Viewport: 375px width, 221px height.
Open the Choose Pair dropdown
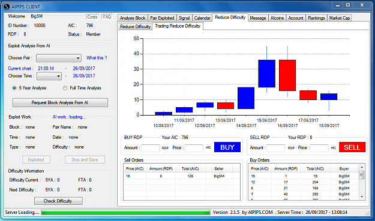pos(59,58)
